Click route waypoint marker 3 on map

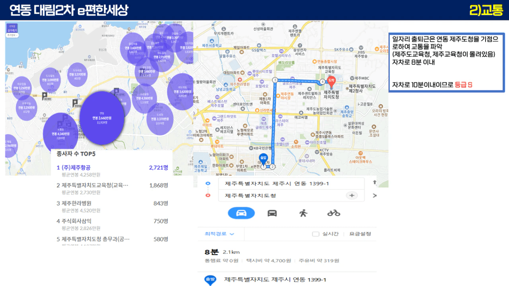coord(275,80)
